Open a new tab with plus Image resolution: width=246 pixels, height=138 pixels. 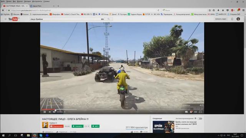[58, 6]
